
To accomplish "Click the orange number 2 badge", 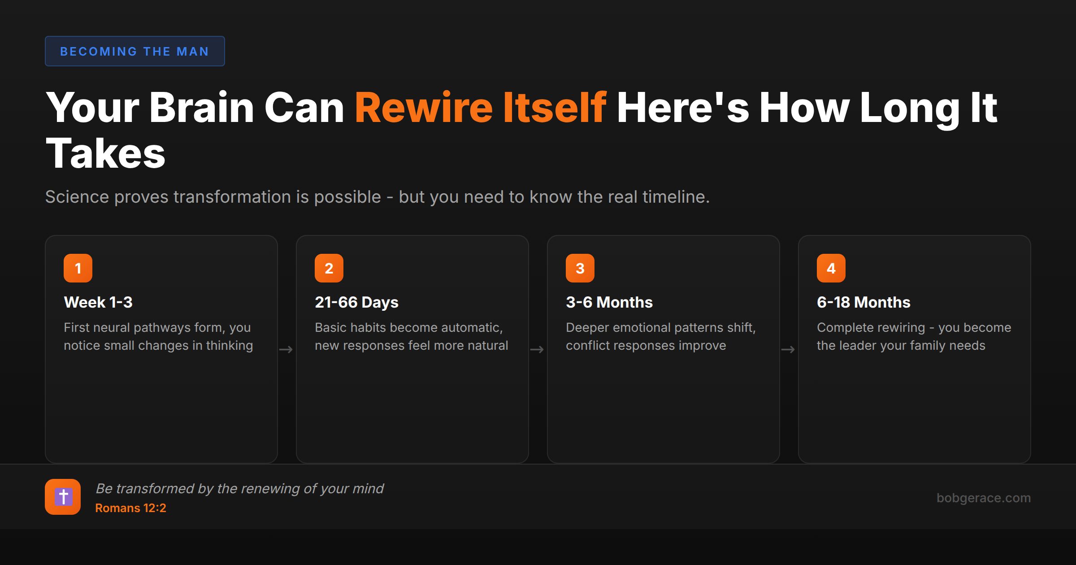I will coord(329,268).
